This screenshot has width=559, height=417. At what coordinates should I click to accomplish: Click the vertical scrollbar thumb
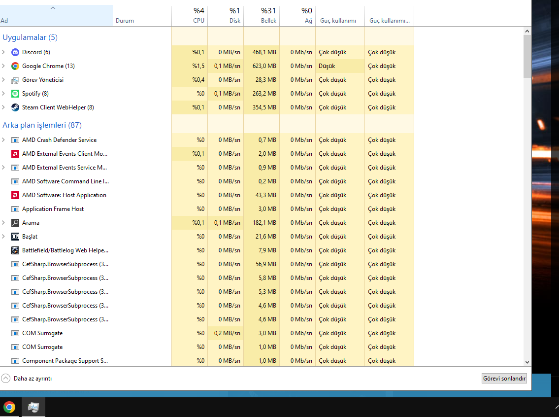click(x=527, y=56)
